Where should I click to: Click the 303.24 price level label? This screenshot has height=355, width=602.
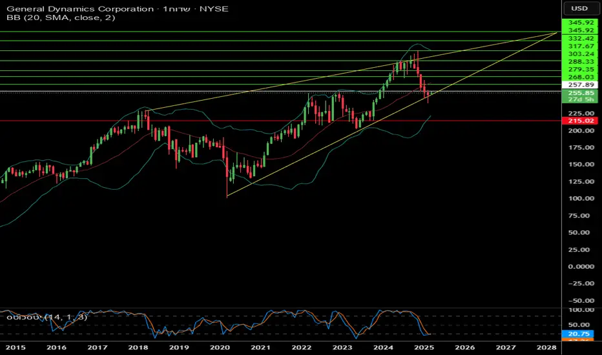tap(581, 54)
